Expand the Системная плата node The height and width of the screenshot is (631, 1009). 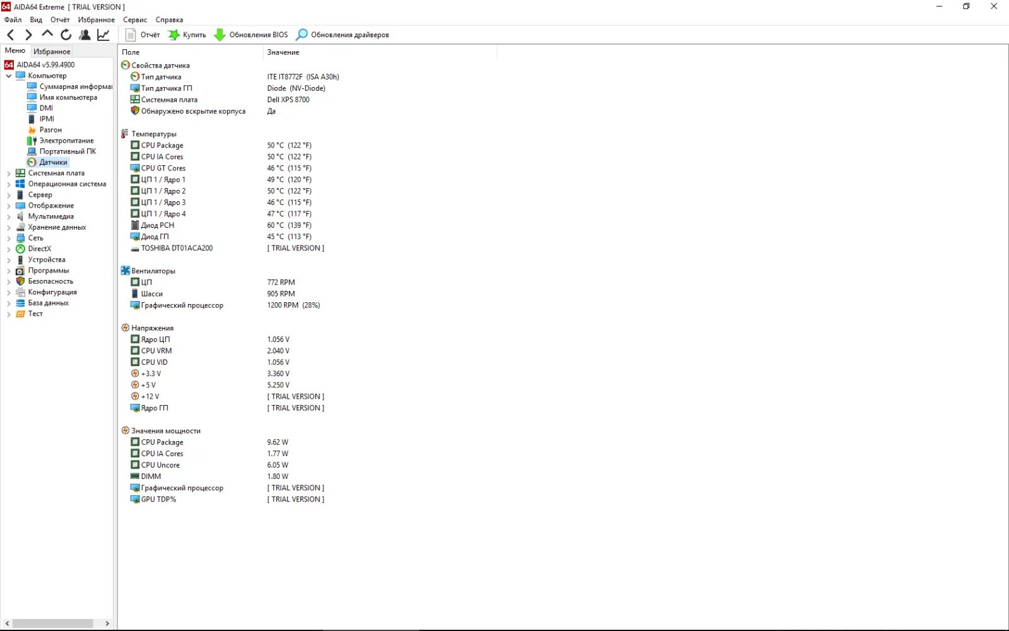[9, 173]
